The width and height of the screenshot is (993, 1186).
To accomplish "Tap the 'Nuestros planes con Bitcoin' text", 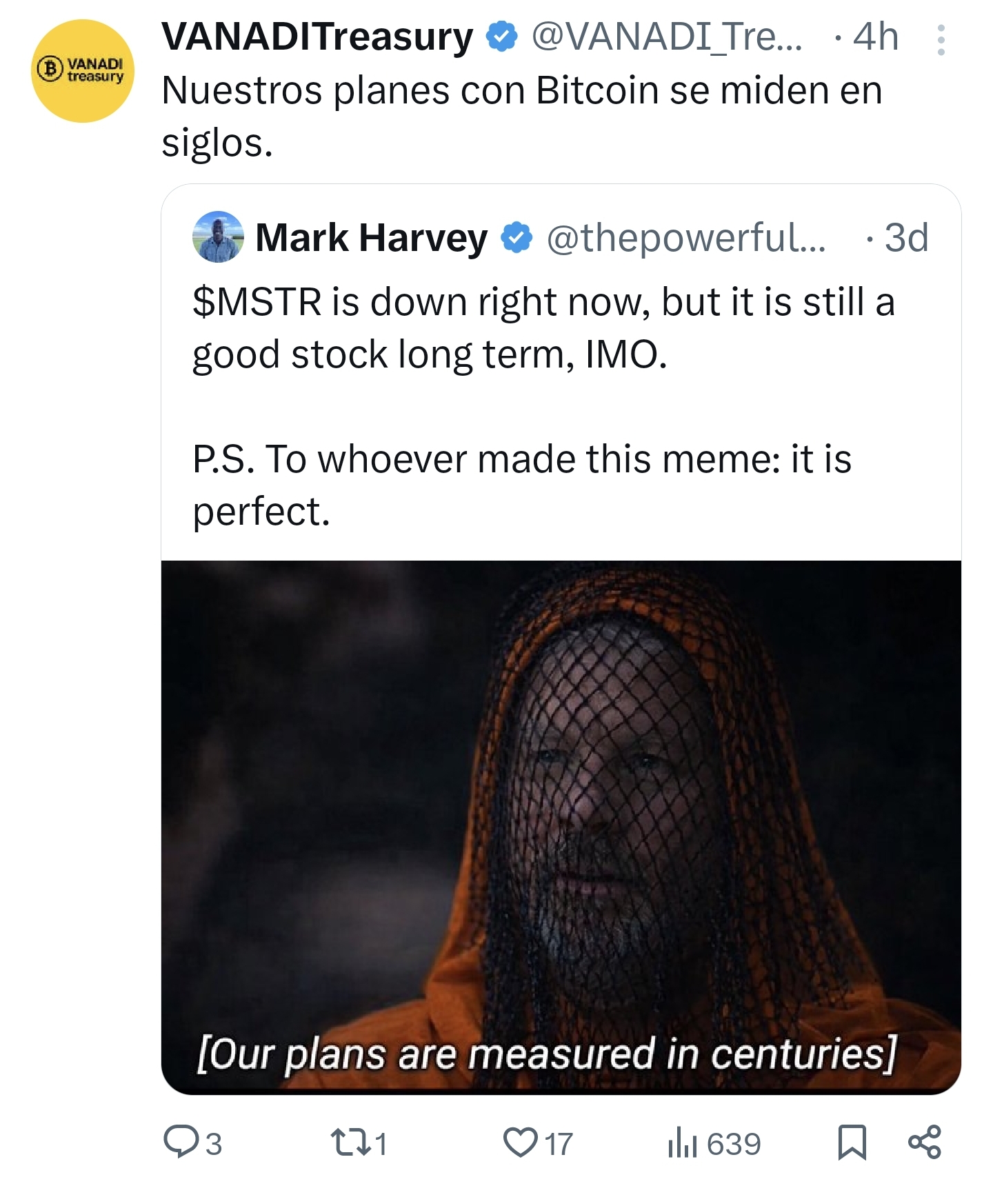I will coord(522,116).
